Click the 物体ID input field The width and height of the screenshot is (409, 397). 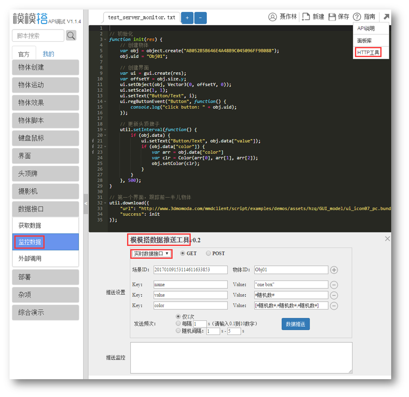point(291,270)
